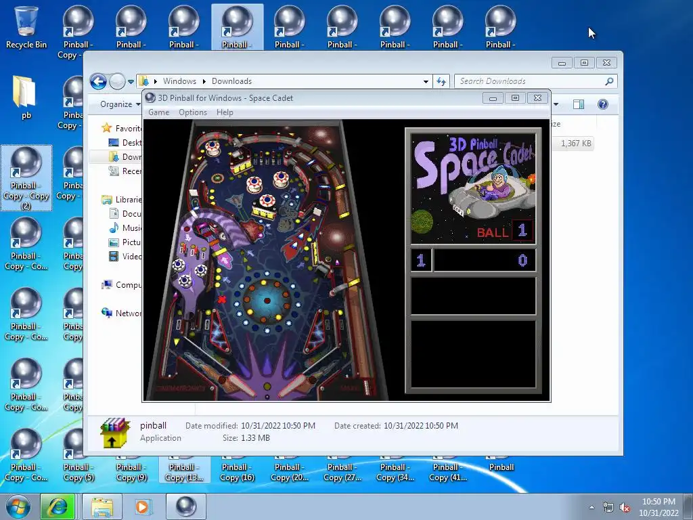Select the Pinball - Copy - Copy (2) shortcut

[26, 178]
